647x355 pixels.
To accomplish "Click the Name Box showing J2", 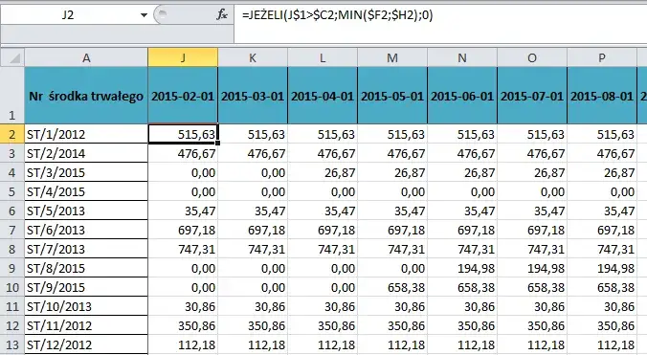I will tap(68, 15).
